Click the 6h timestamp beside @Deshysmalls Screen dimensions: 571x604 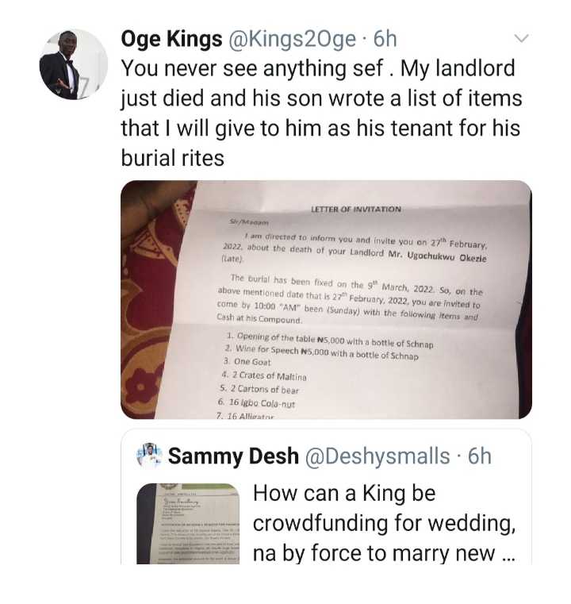pyautogui.click(x=480, y=456)
